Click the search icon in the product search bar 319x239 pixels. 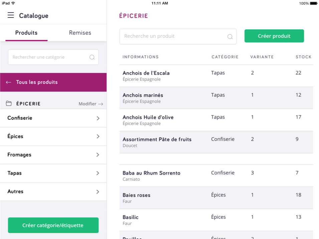click(x=230, y=36)
